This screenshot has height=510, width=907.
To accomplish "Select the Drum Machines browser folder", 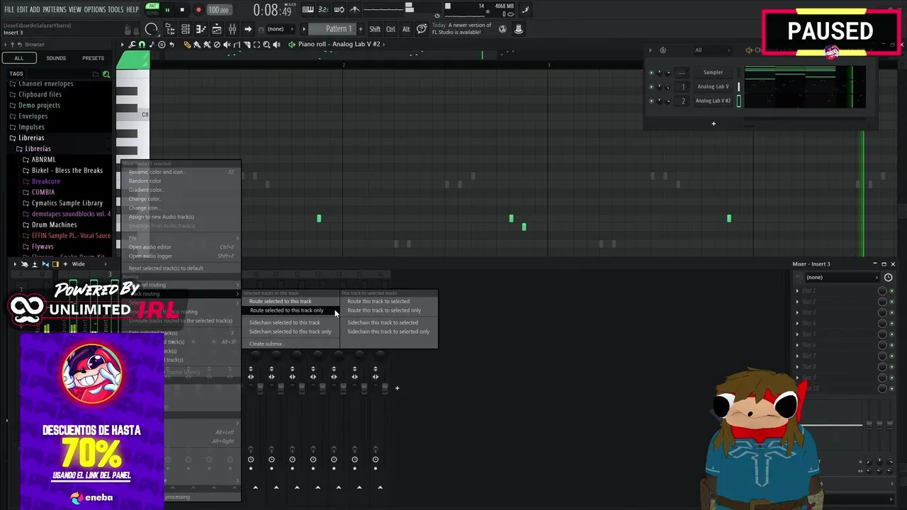I will pos(54,225).
